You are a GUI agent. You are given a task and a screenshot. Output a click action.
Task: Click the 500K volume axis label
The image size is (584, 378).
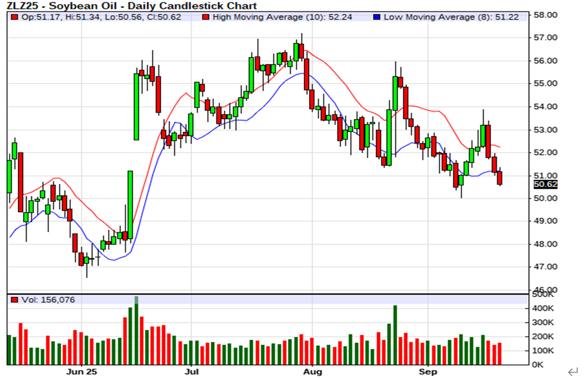coord(545,295)
